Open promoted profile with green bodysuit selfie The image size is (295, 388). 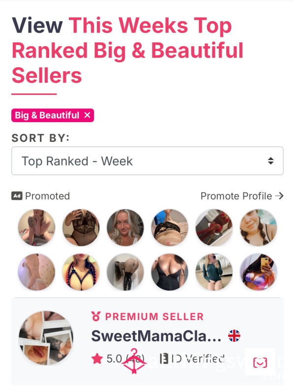214,272
